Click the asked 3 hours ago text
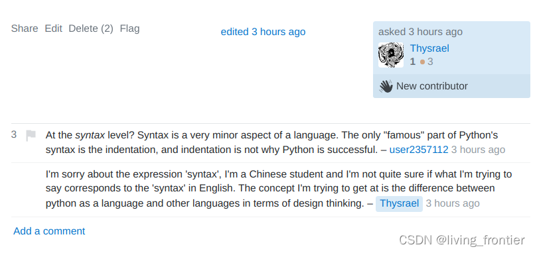This screenshot has height=253, width=535. pos(420,32)
